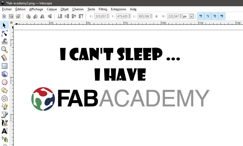Open the Fichier menu
243x146 pixels.
pyautogui.click(x=7, y=9)
